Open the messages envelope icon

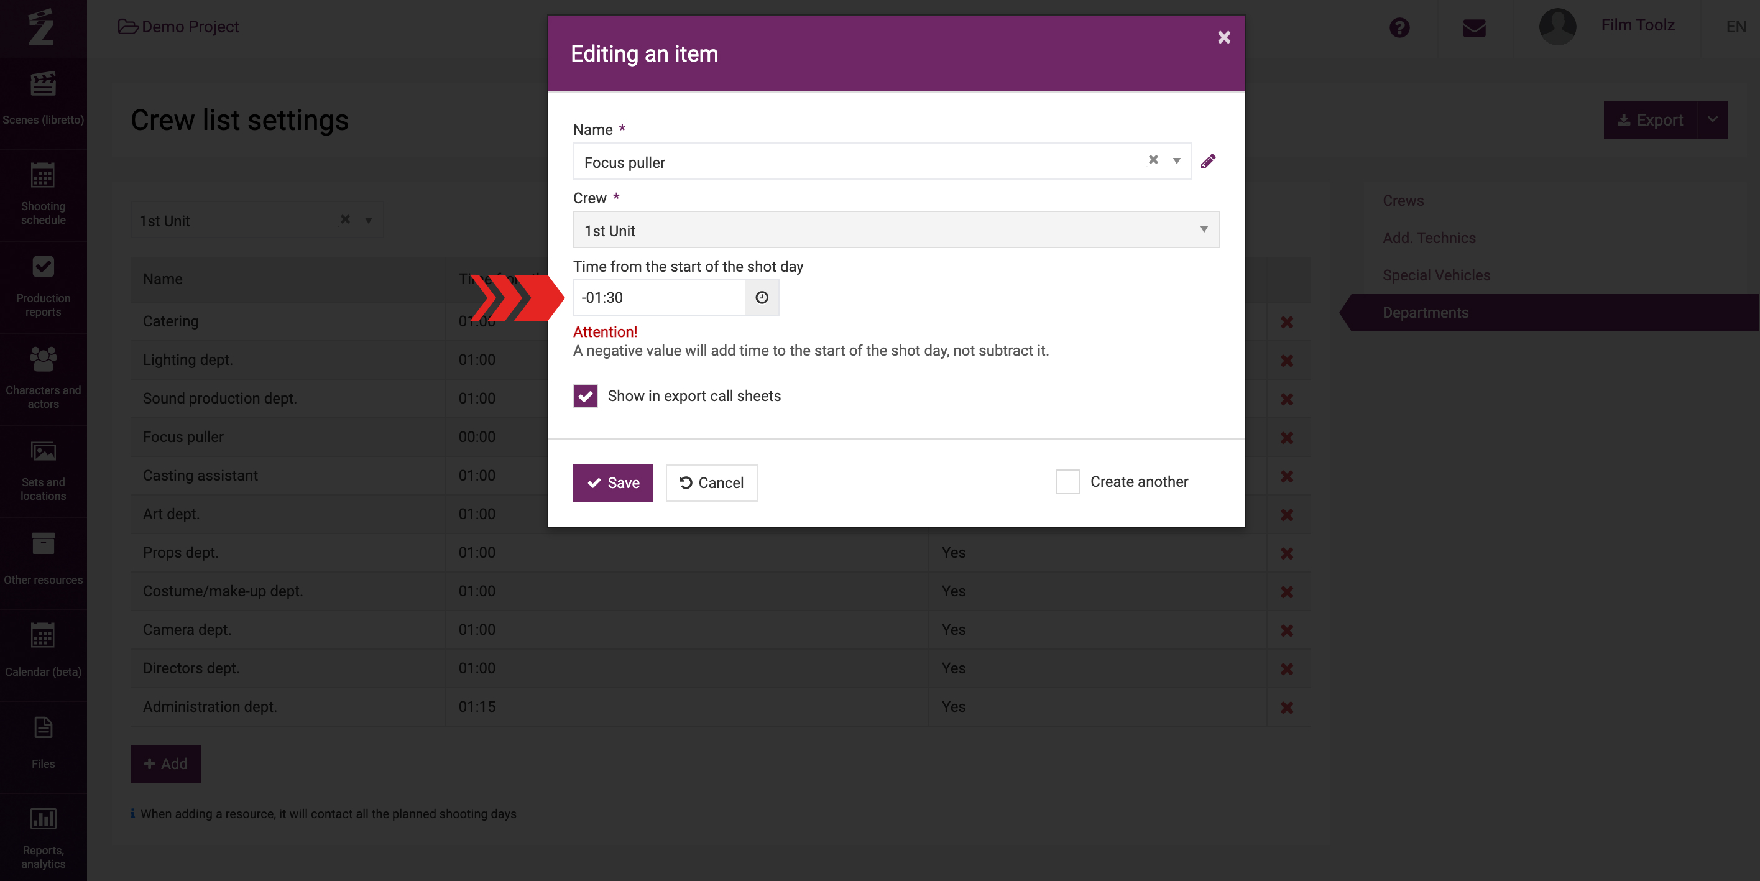pyautogui.click(x=1474, y=28)
